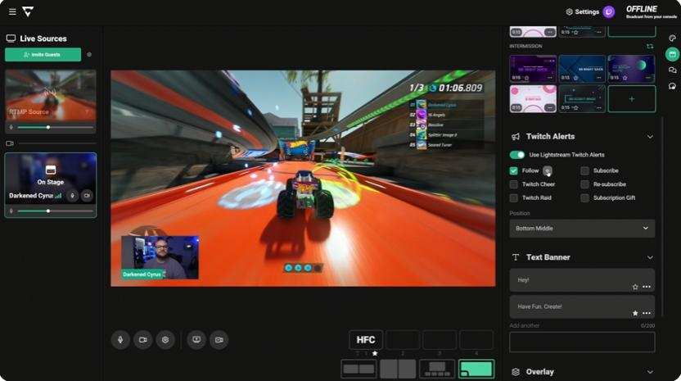Viewport: 681px width, 381px height.
Task: Enable the Twitch Raid checkbox
Action: coord(513,198)
